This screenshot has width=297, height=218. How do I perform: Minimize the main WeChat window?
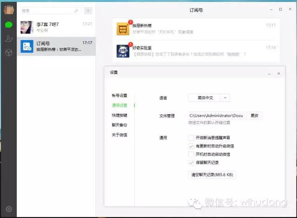click(271, 9)
